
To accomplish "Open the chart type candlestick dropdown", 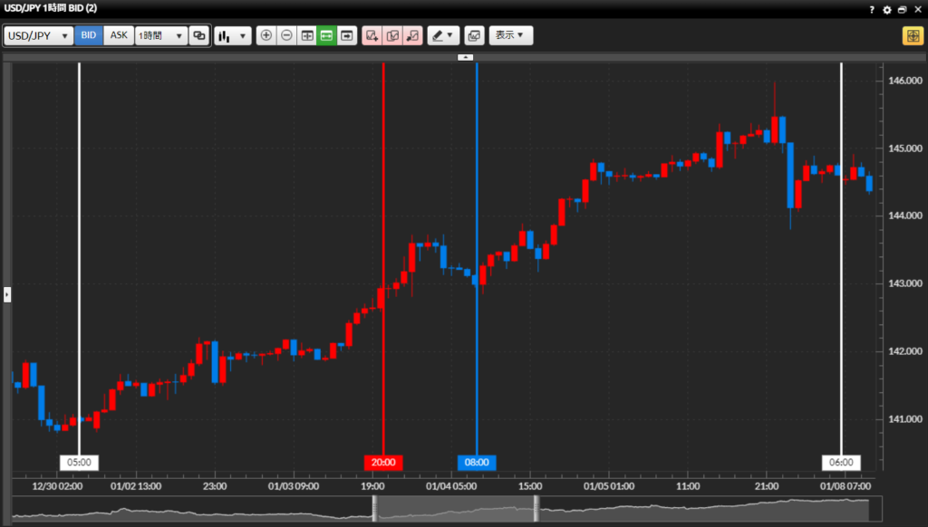I will point(232,35).
